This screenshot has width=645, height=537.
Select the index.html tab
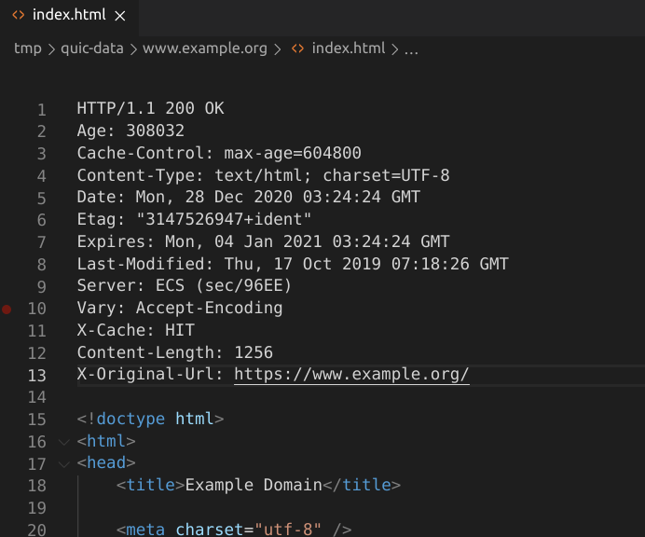pyautogui.click(x=69, y=16)
